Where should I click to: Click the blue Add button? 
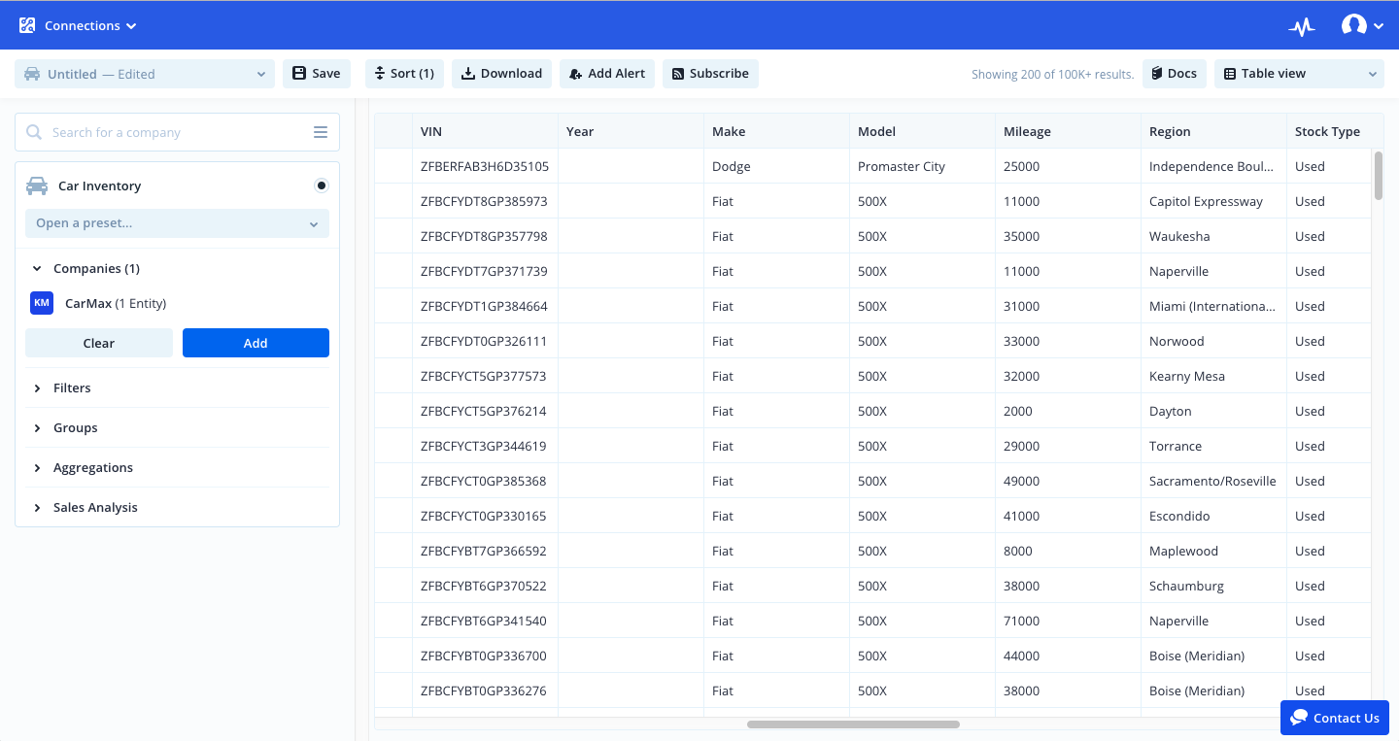pos(256,343)
